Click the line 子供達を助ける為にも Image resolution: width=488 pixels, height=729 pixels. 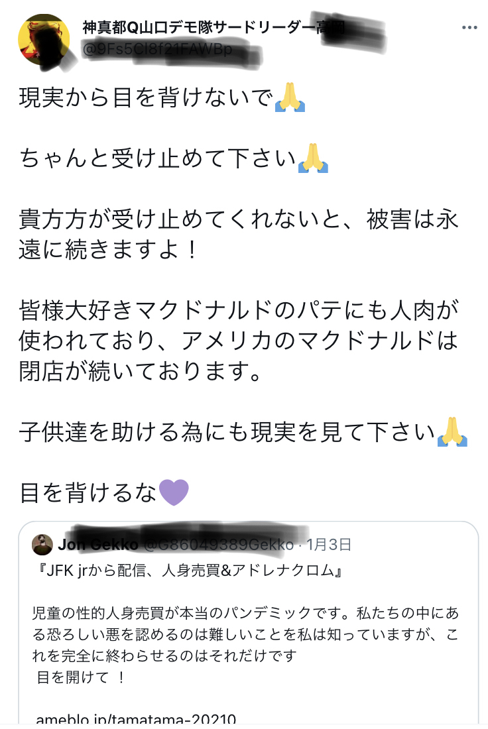[227, 432]
